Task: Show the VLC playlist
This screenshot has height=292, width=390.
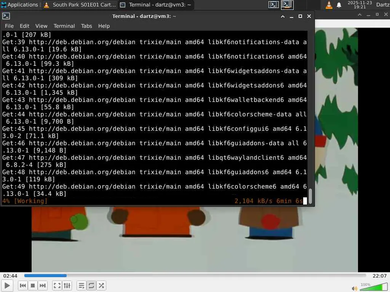Action: tap(82, 286)
